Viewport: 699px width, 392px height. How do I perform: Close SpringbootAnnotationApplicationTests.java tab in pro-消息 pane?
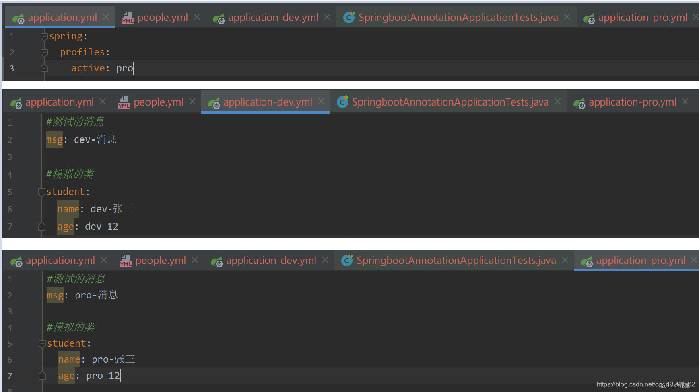point(565,260)
